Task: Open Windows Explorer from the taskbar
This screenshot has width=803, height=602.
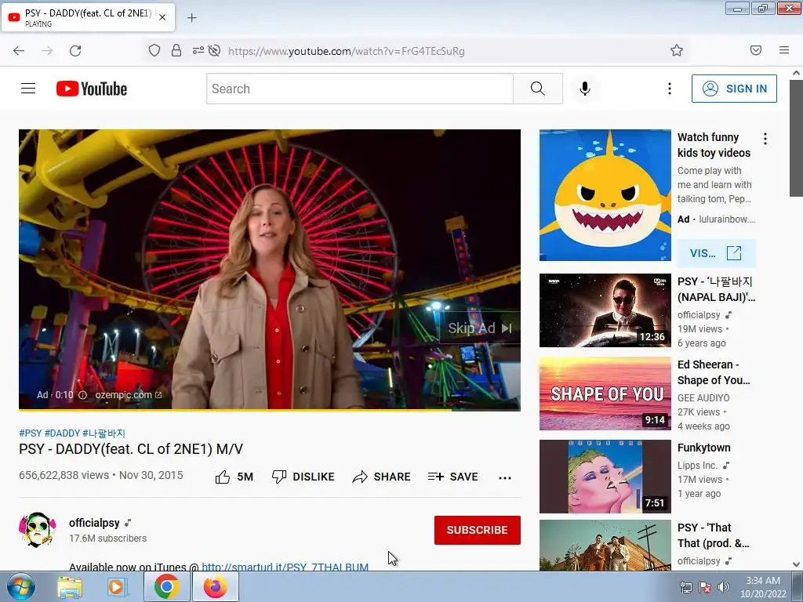Action: point(70,587)
